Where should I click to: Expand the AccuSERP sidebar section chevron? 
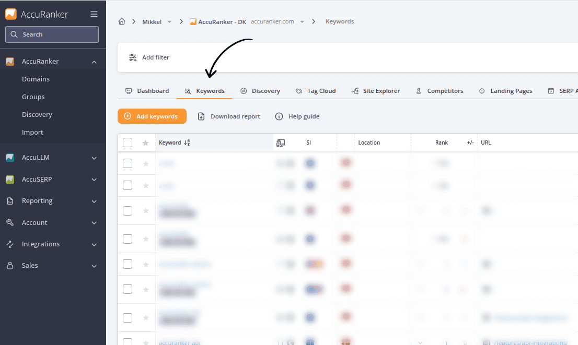[94, 180]
